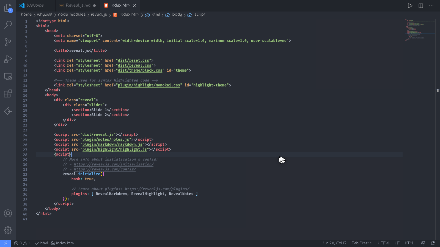This screenshot has width=440, height=247.
Task: Click the node_modules breadcrumb
Action: tap(72, 14)
